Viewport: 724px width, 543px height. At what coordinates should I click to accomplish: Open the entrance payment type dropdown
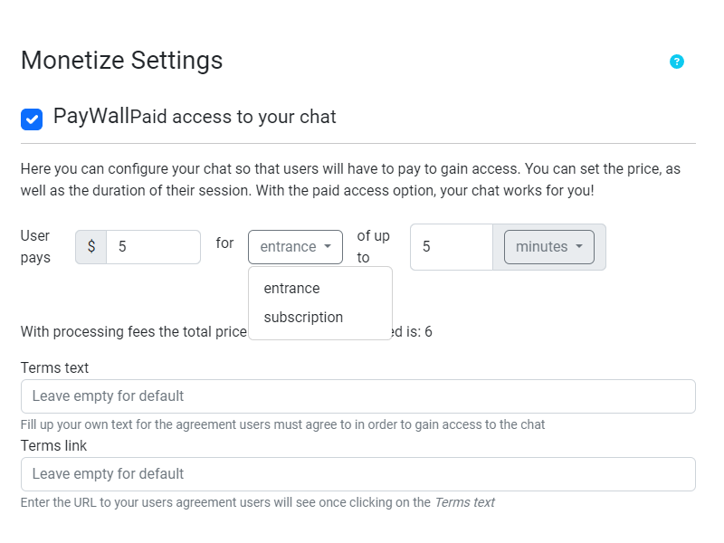[x=295, y=246]
